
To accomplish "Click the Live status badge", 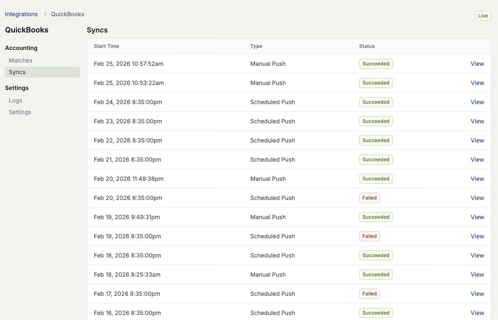I will click(x=483, y=16).
